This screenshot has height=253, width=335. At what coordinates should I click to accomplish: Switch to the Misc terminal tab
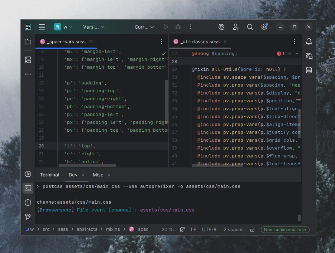point(98,175)
